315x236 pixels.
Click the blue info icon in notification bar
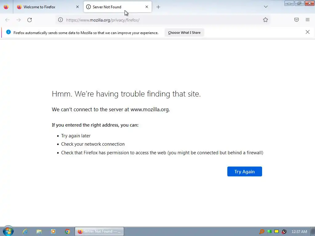8,32
